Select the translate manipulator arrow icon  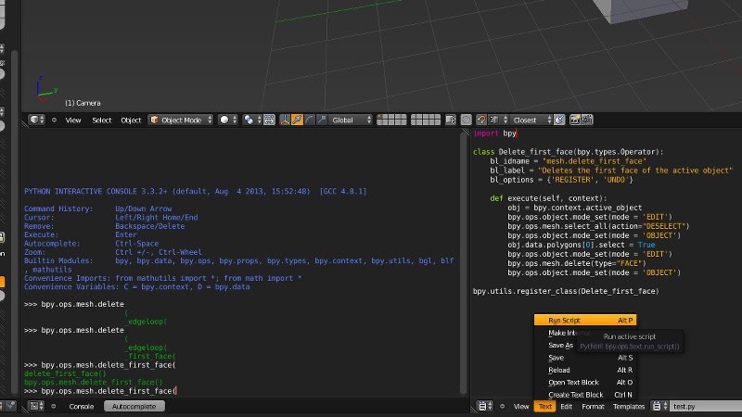[x=297, y=120]
